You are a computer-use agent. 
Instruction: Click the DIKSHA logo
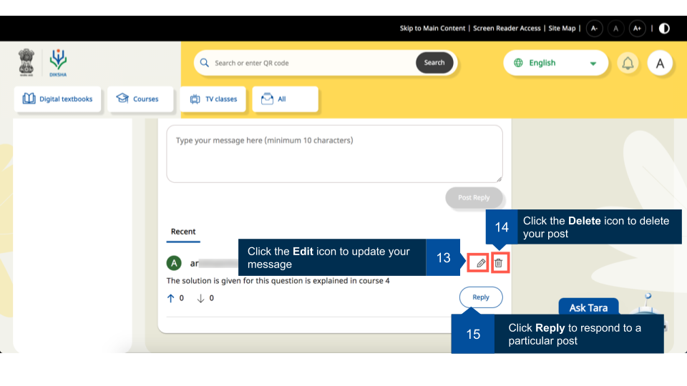point(58,62)
